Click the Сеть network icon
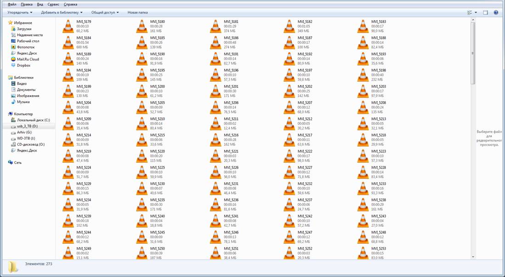Screen dimensions: 505x277 (x=10, y=163)
